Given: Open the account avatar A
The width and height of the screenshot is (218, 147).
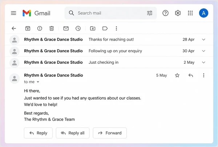Looking at the screenshot, I should click(203, 13).
